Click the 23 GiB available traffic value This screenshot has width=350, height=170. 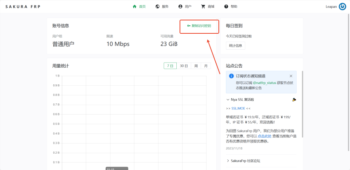(169, 44)
